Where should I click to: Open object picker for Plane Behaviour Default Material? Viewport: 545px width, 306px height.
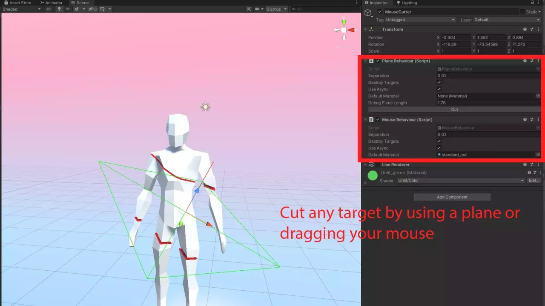[x=538, y=96]
